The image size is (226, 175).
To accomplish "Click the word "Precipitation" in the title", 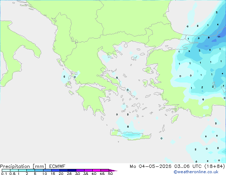I will (x=15, y=166).
